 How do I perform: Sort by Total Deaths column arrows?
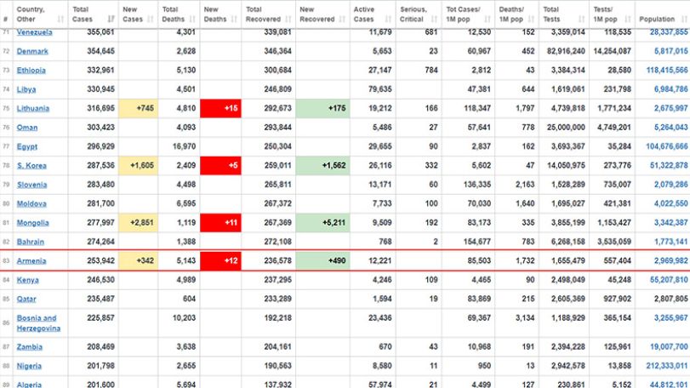click(192, 19)
